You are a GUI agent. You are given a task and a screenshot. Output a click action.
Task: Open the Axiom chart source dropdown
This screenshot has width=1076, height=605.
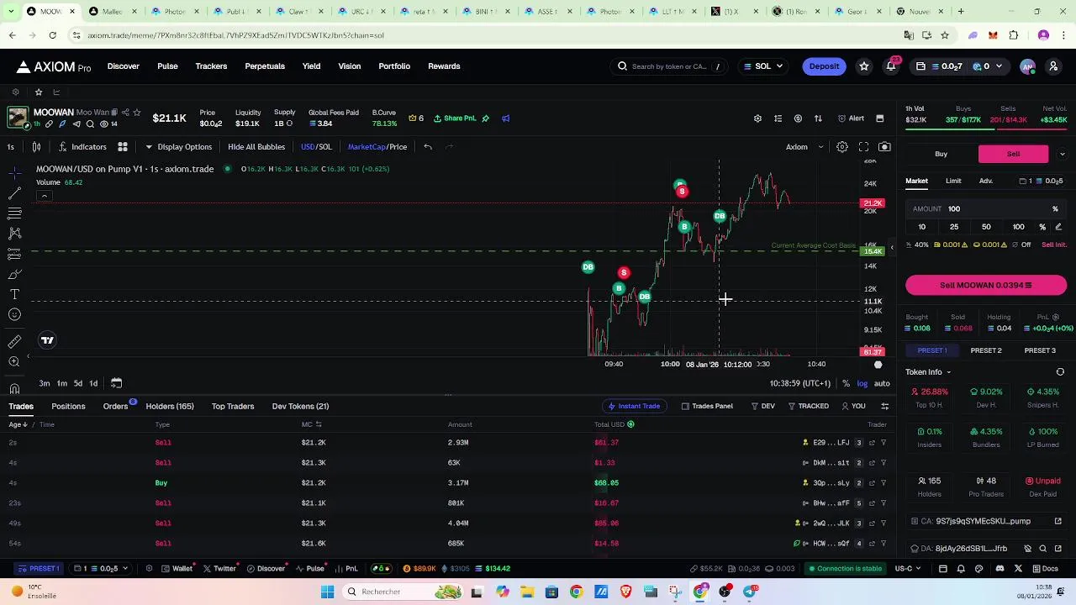[804, 147]
